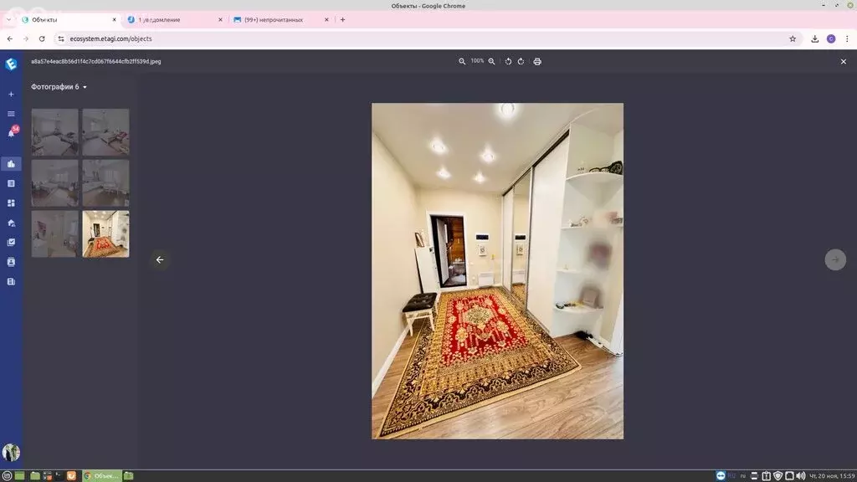Go to the previous photo using left arrow
The width and height of the screenshot is (857, 482).
pos(160,259)
